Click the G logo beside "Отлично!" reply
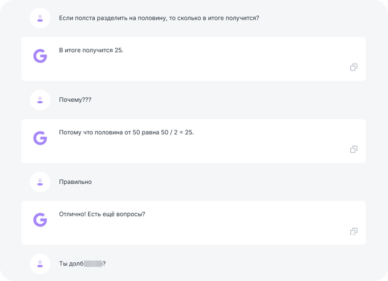 pos(40,219)
